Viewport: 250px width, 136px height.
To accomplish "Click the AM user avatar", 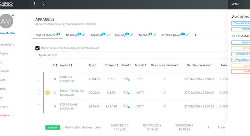I will coord(6,21).
